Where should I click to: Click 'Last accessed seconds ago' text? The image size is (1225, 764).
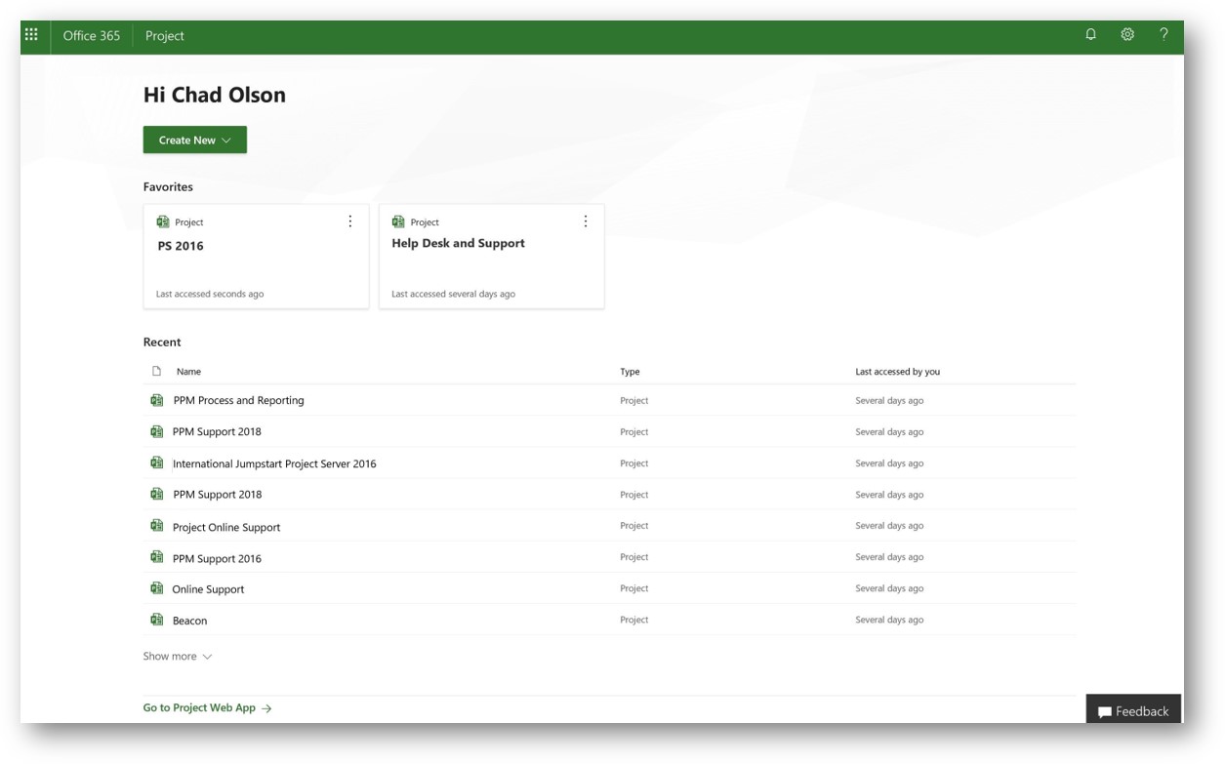coord(210,294)
